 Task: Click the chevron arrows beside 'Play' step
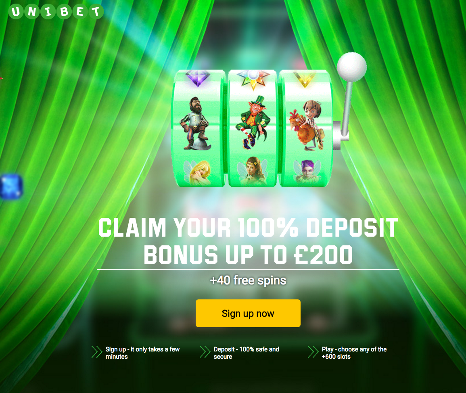coord(313,352)
